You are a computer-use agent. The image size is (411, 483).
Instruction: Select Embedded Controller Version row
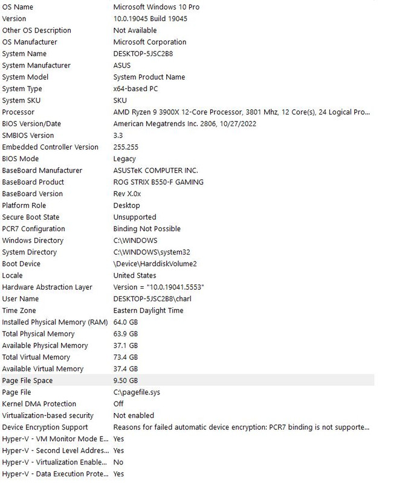click(187, 147)
